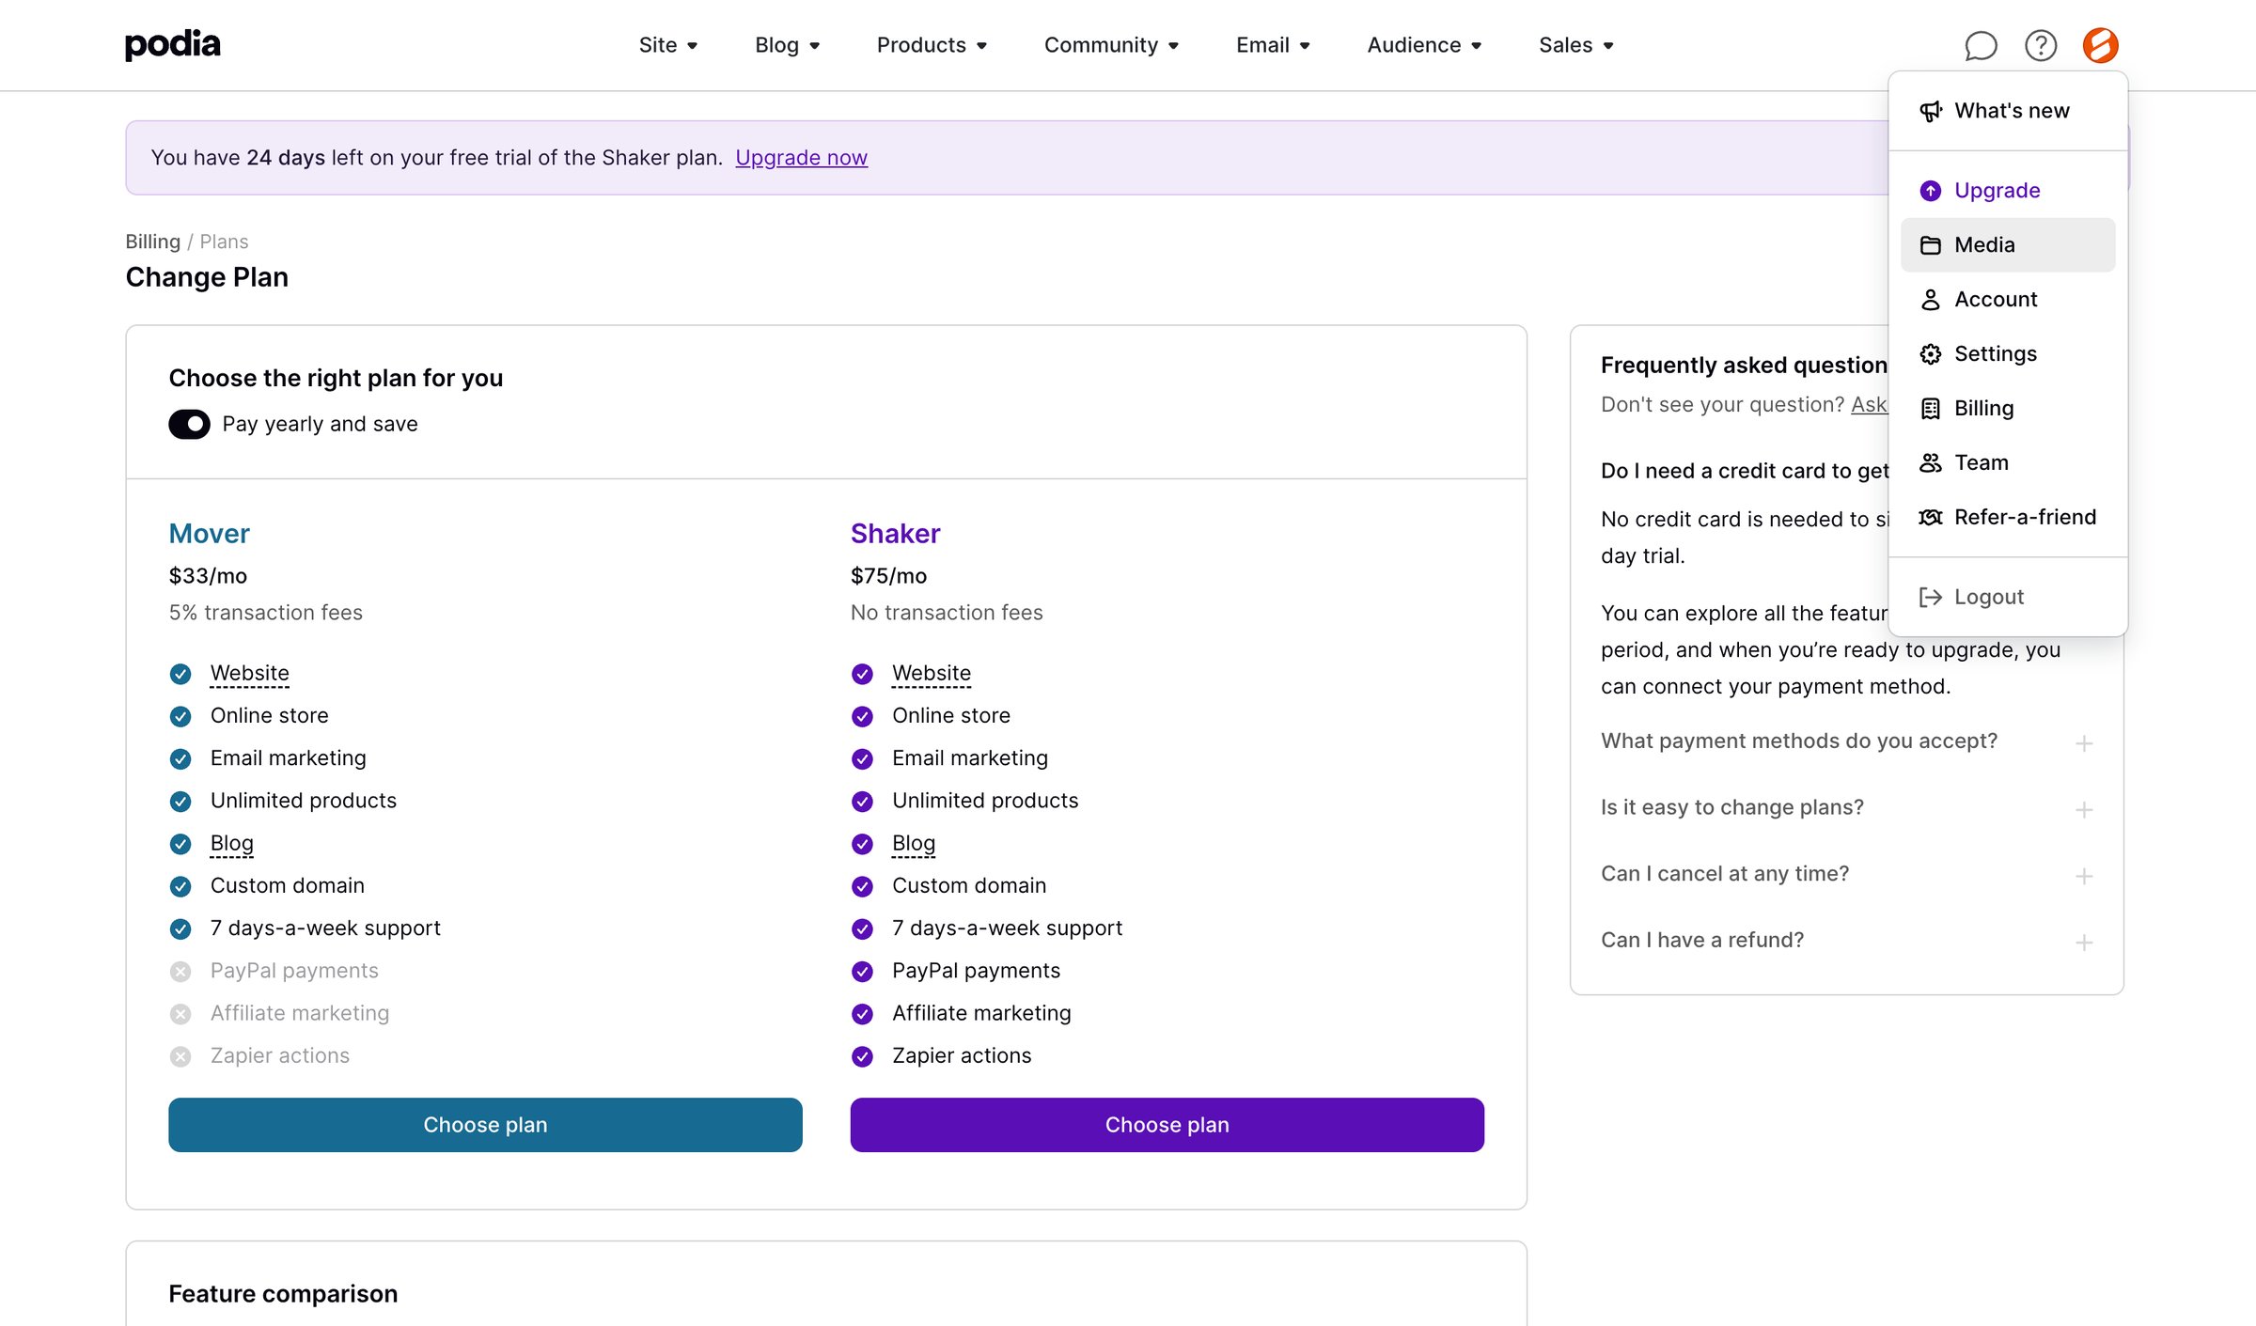Toggle the Pay yearly and save switch

point(189,424)
